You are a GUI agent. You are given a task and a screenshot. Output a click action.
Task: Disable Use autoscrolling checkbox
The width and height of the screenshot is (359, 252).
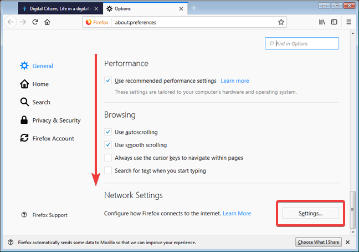[108, 132]
